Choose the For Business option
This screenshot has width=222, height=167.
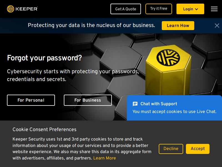click(88, 100)
